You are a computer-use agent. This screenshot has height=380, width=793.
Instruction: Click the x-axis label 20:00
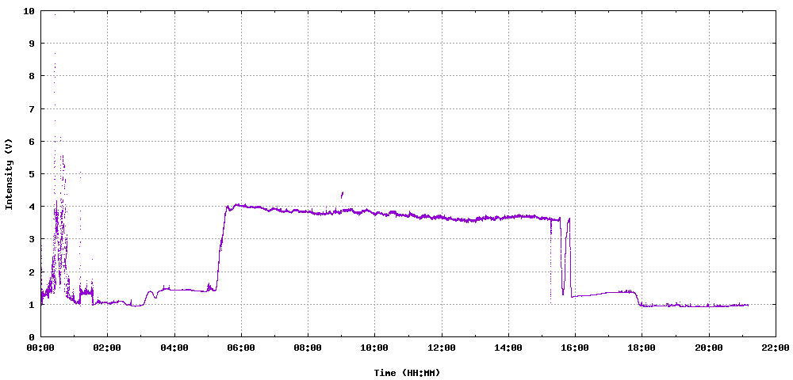point(708,348)
